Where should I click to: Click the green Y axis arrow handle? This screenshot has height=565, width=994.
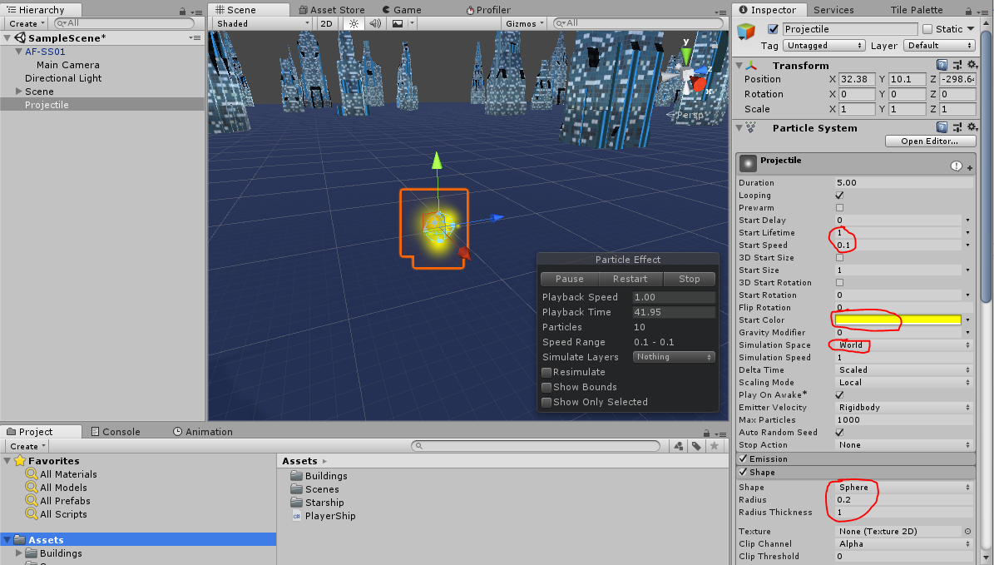pyautogui.click(x=437, y=161)
